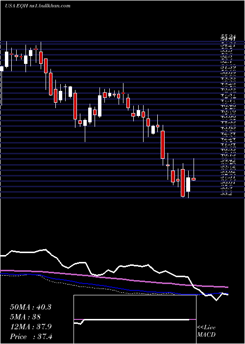Select the 12MA : 37.9 value
The image size is (245, 344).
(x=30, y=327)
